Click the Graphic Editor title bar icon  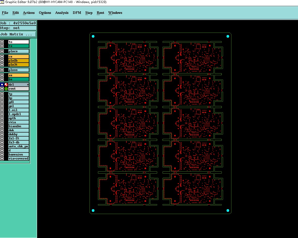point(2,2)
